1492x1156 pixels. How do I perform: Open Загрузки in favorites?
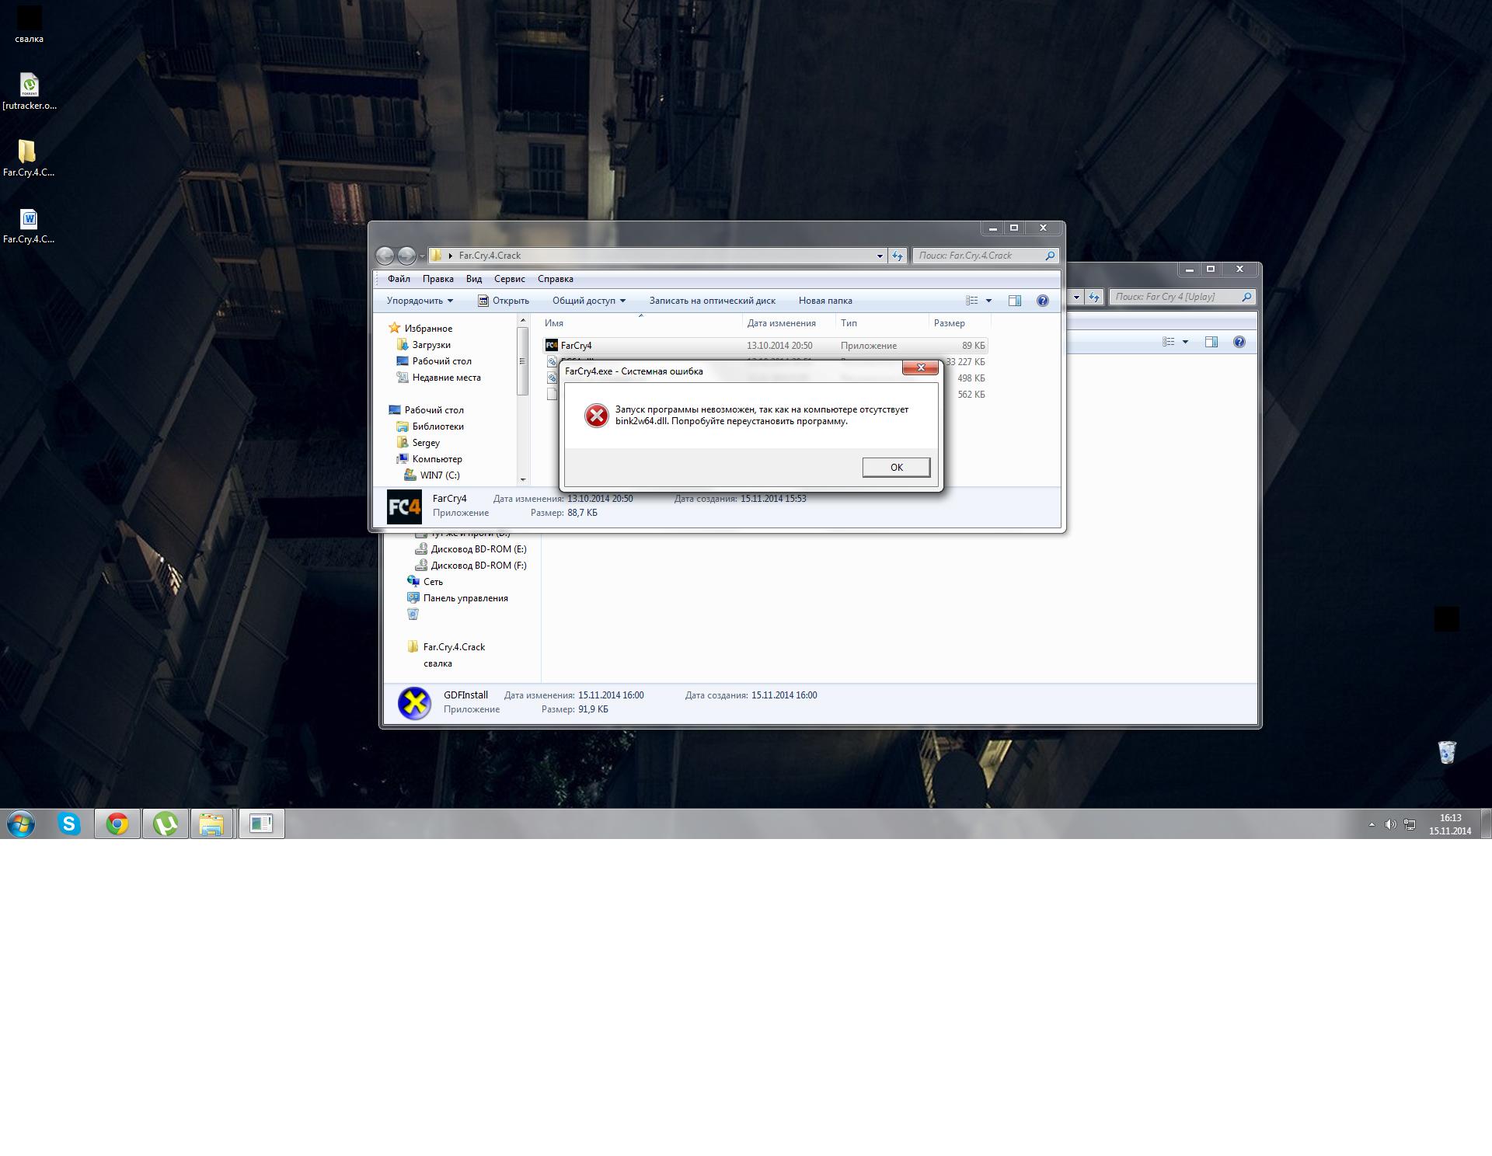(431, 345)
